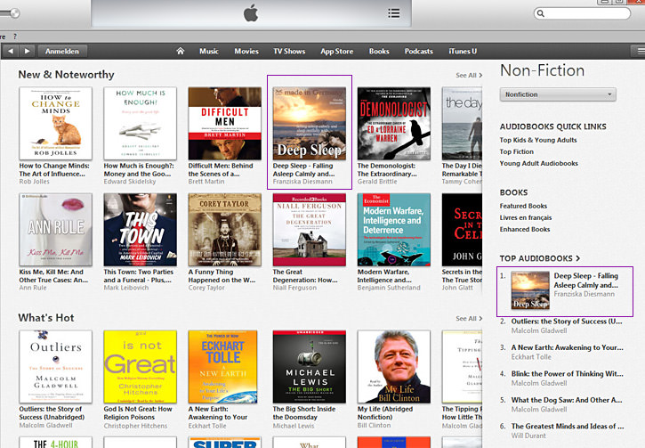This screenshot has height=448, width=645.
Task: Open the Podcasts tab
Action: pos(418,51)
